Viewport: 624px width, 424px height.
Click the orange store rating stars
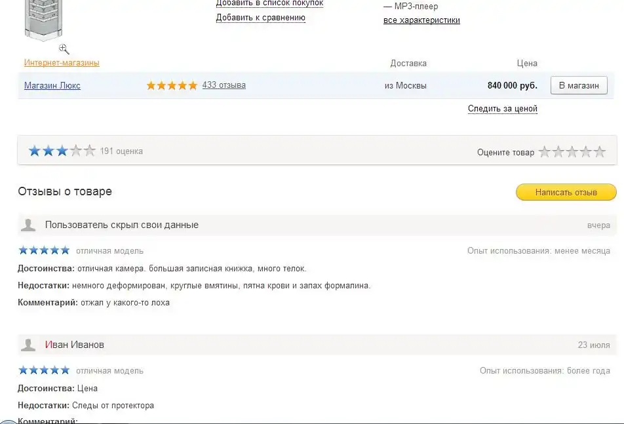[x=171, y=85]
